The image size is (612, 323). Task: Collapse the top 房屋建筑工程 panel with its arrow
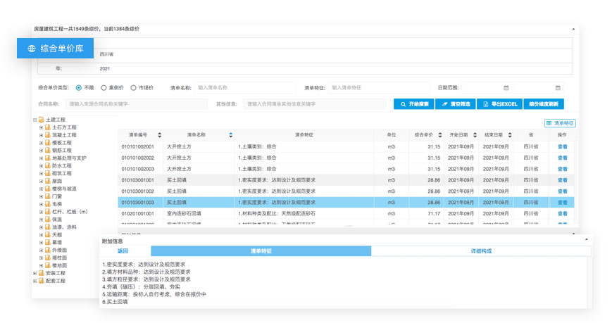tap(573, 29)
